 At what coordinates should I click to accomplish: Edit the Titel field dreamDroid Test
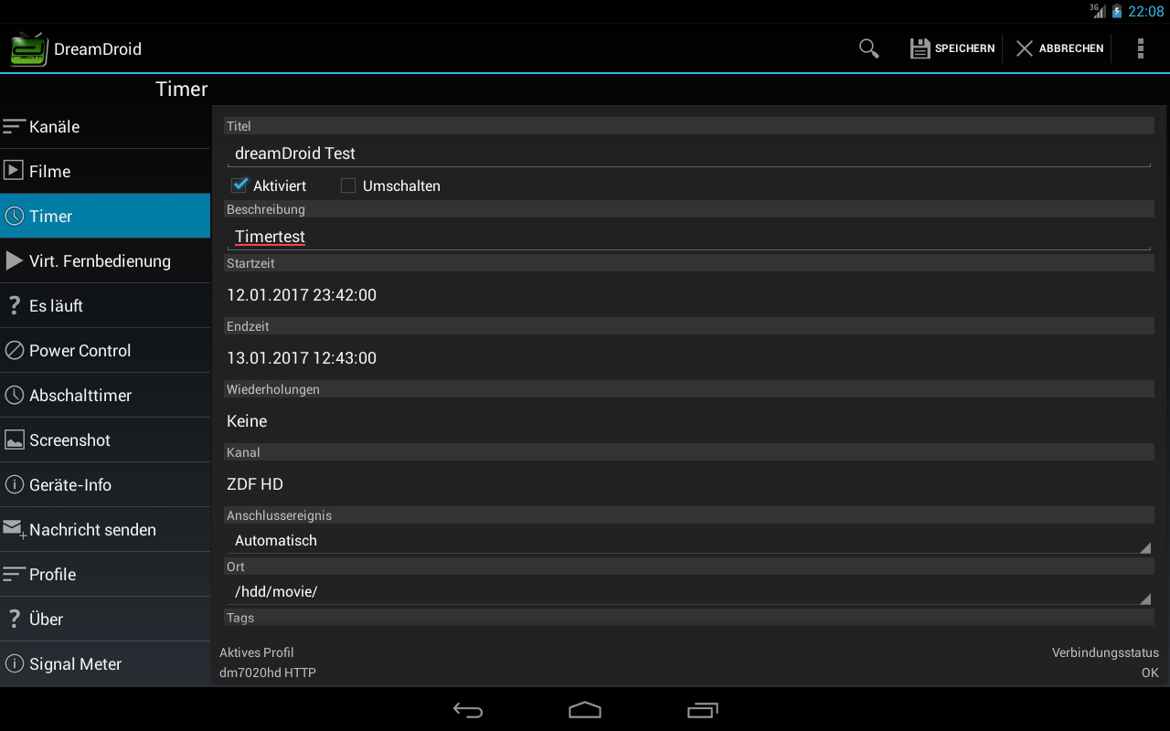point(689,153)
